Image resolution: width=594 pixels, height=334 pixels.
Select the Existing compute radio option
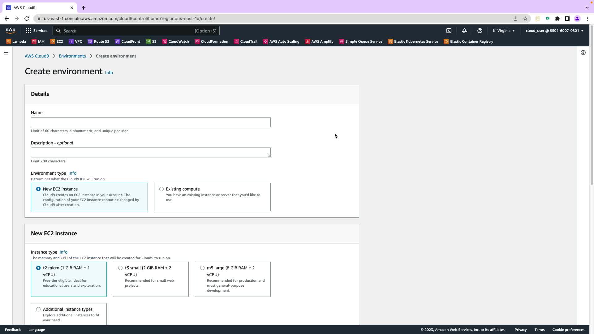point(161,189)
